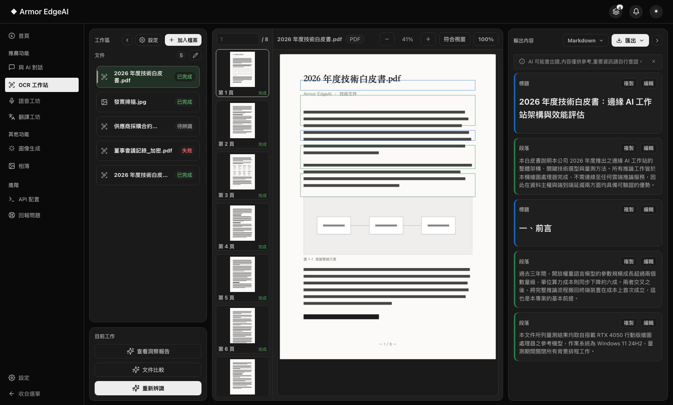Toggle the light/dark theme sun icon
The width and height of the screenshot is (673, 405).
click(656, 11)
